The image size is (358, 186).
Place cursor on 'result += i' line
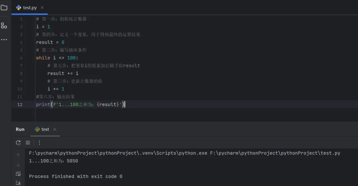pos(63,73)
